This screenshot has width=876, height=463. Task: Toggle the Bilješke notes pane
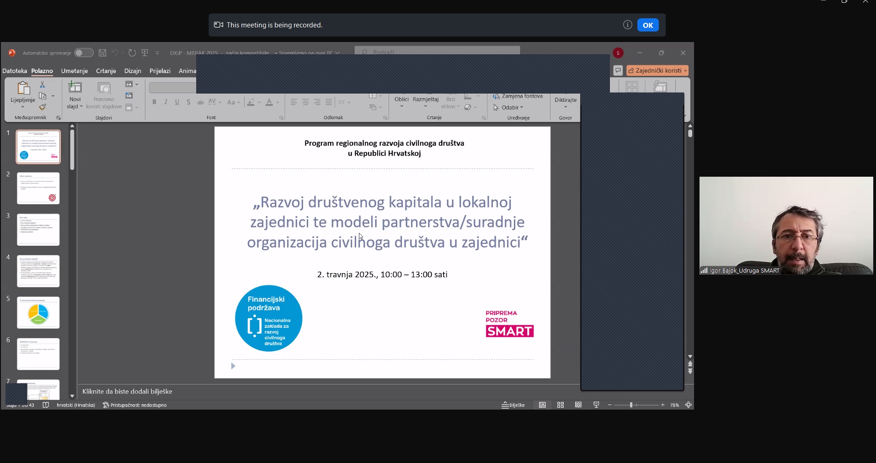(513, 405)
